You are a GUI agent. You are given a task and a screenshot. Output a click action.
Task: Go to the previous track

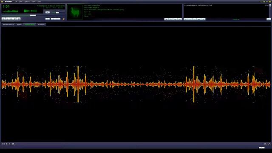[x=3, y=19]
